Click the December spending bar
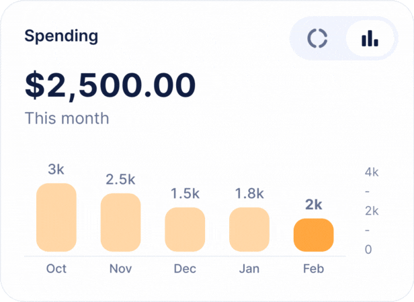Image resolution: width=414 pixels, height=302 pixels. tap(185, 229)
